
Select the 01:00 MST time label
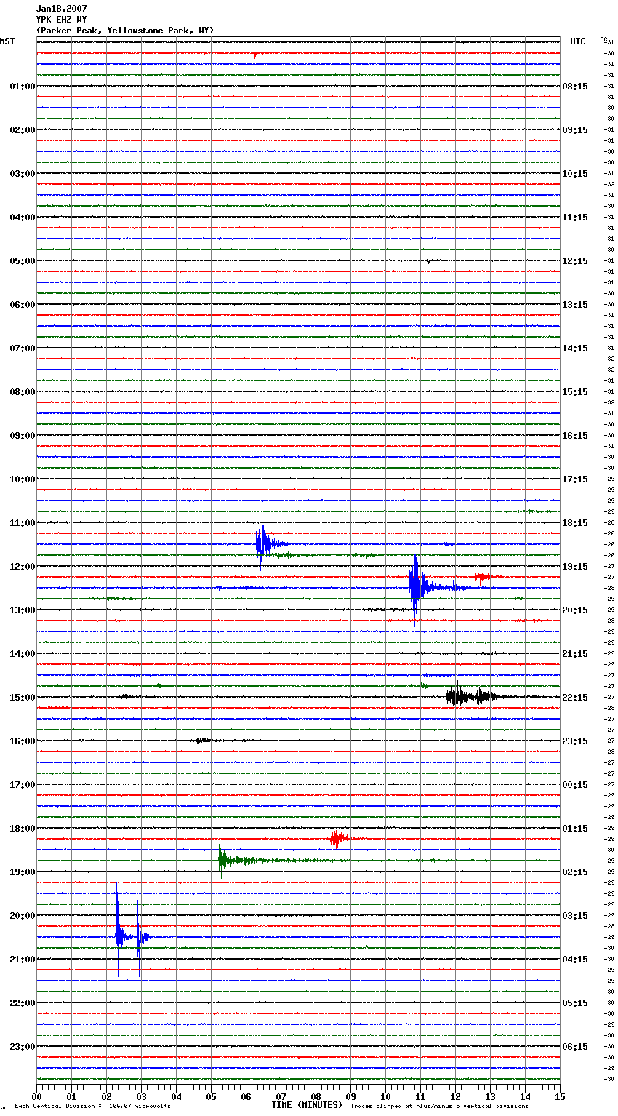[x=23, y=87]
